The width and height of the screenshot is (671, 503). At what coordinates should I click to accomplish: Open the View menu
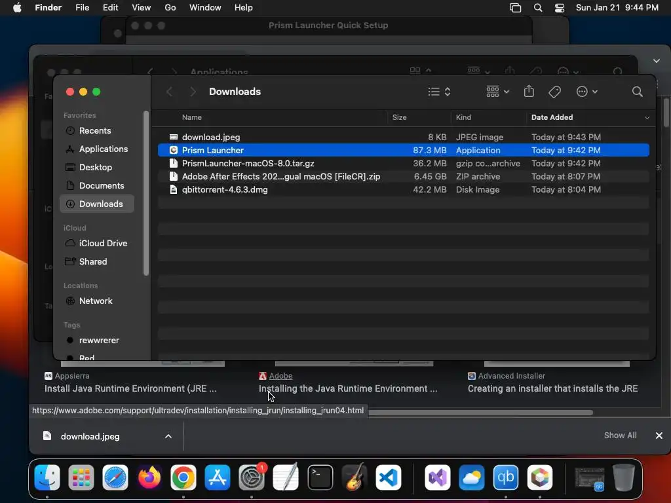click(x=142, y=8)
